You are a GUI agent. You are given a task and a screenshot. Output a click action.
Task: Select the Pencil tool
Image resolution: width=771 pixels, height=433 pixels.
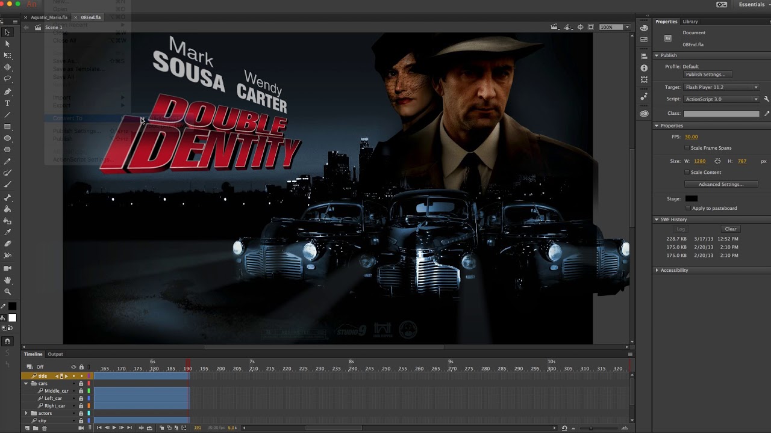coord(7,161)
